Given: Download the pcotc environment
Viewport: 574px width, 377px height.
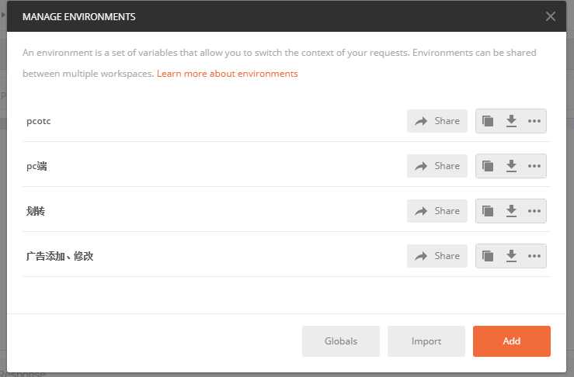Looking at the screenshot, I should point(511,121).
